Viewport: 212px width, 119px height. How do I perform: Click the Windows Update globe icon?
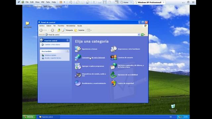pyautogui.click(x=43, y=55)
